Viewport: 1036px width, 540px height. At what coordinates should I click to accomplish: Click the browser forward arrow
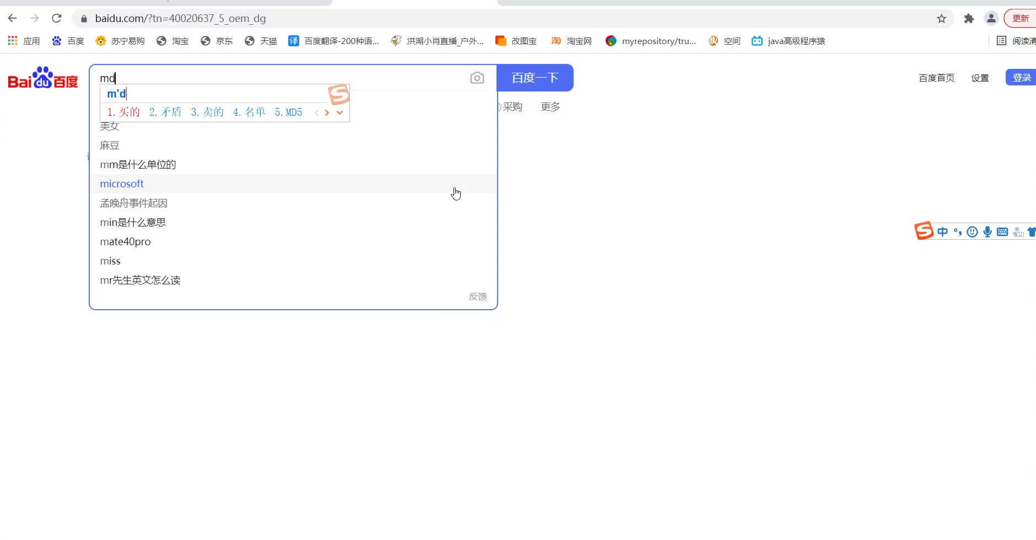[x=34, y=18]
